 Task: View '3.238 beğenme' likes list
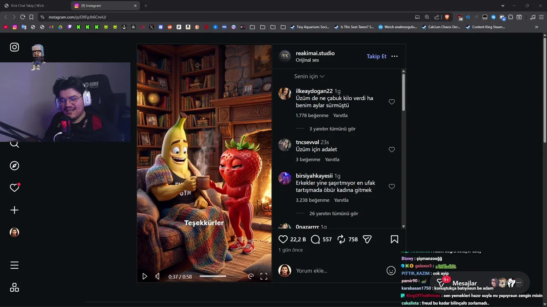click(312, 200)
